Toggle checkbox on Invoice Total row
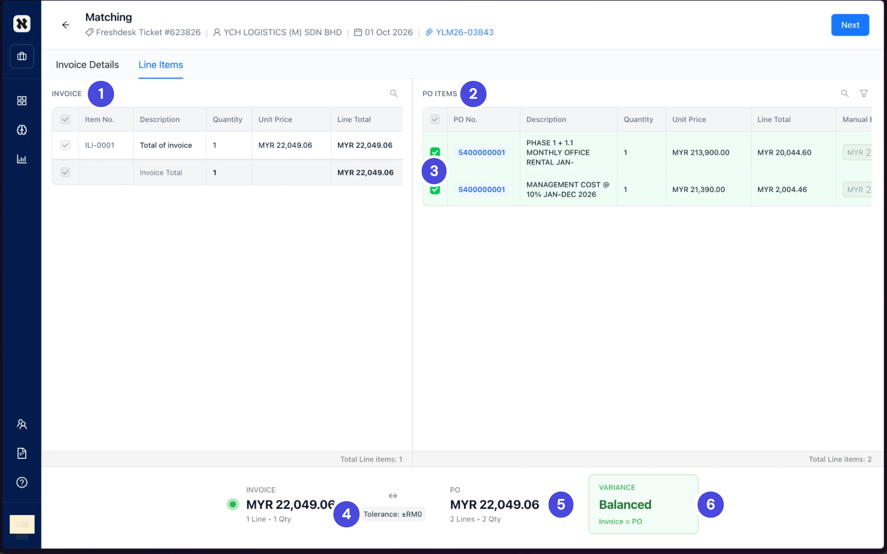Image resolution: width=887 pixels, height=554 pixels. click(x=65, y=172)
